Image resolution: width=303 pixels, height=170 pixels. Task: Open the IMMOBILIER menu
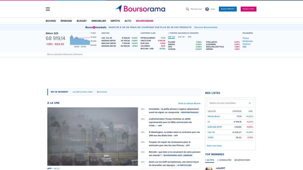coord(99,21)
